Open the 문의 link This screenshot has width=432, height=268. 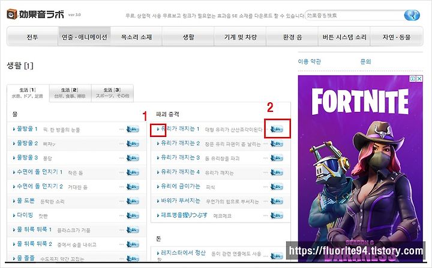[x=365, y=62]
